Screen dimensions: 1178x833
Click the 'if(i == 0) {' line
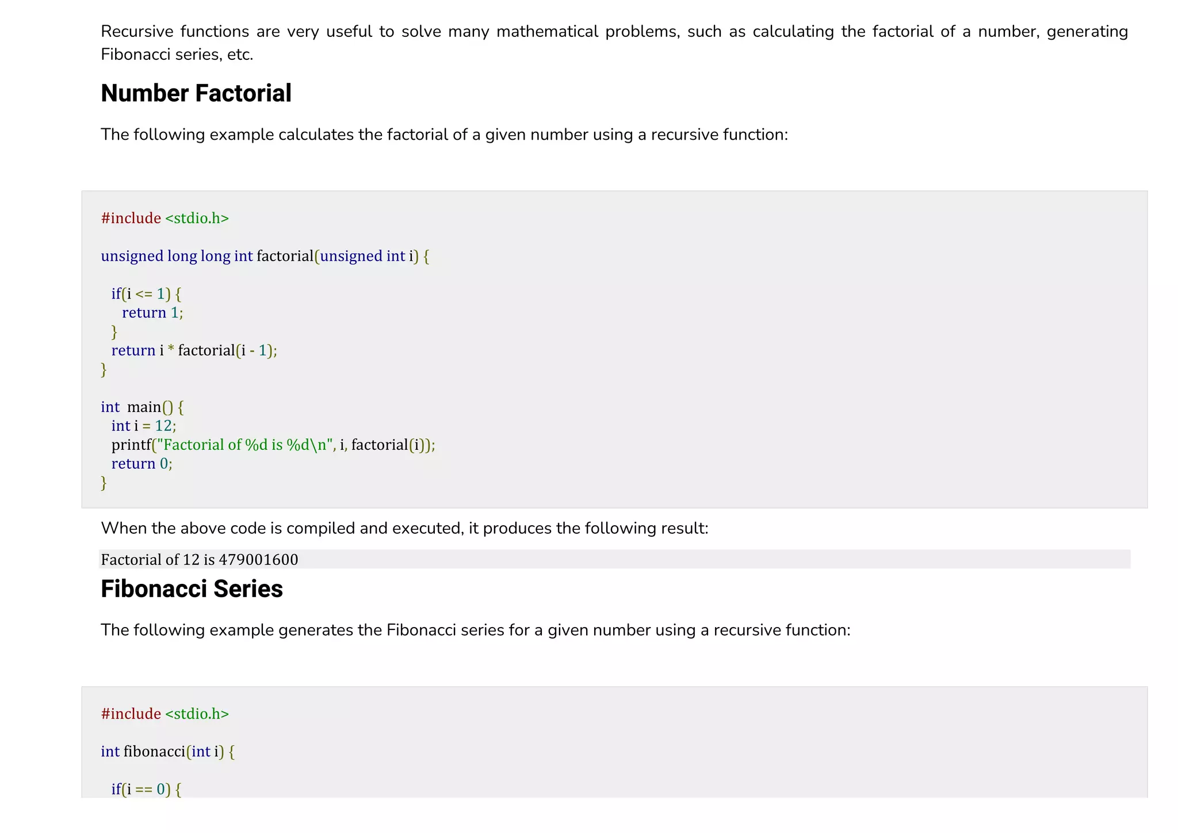click(x=146, y=789)
